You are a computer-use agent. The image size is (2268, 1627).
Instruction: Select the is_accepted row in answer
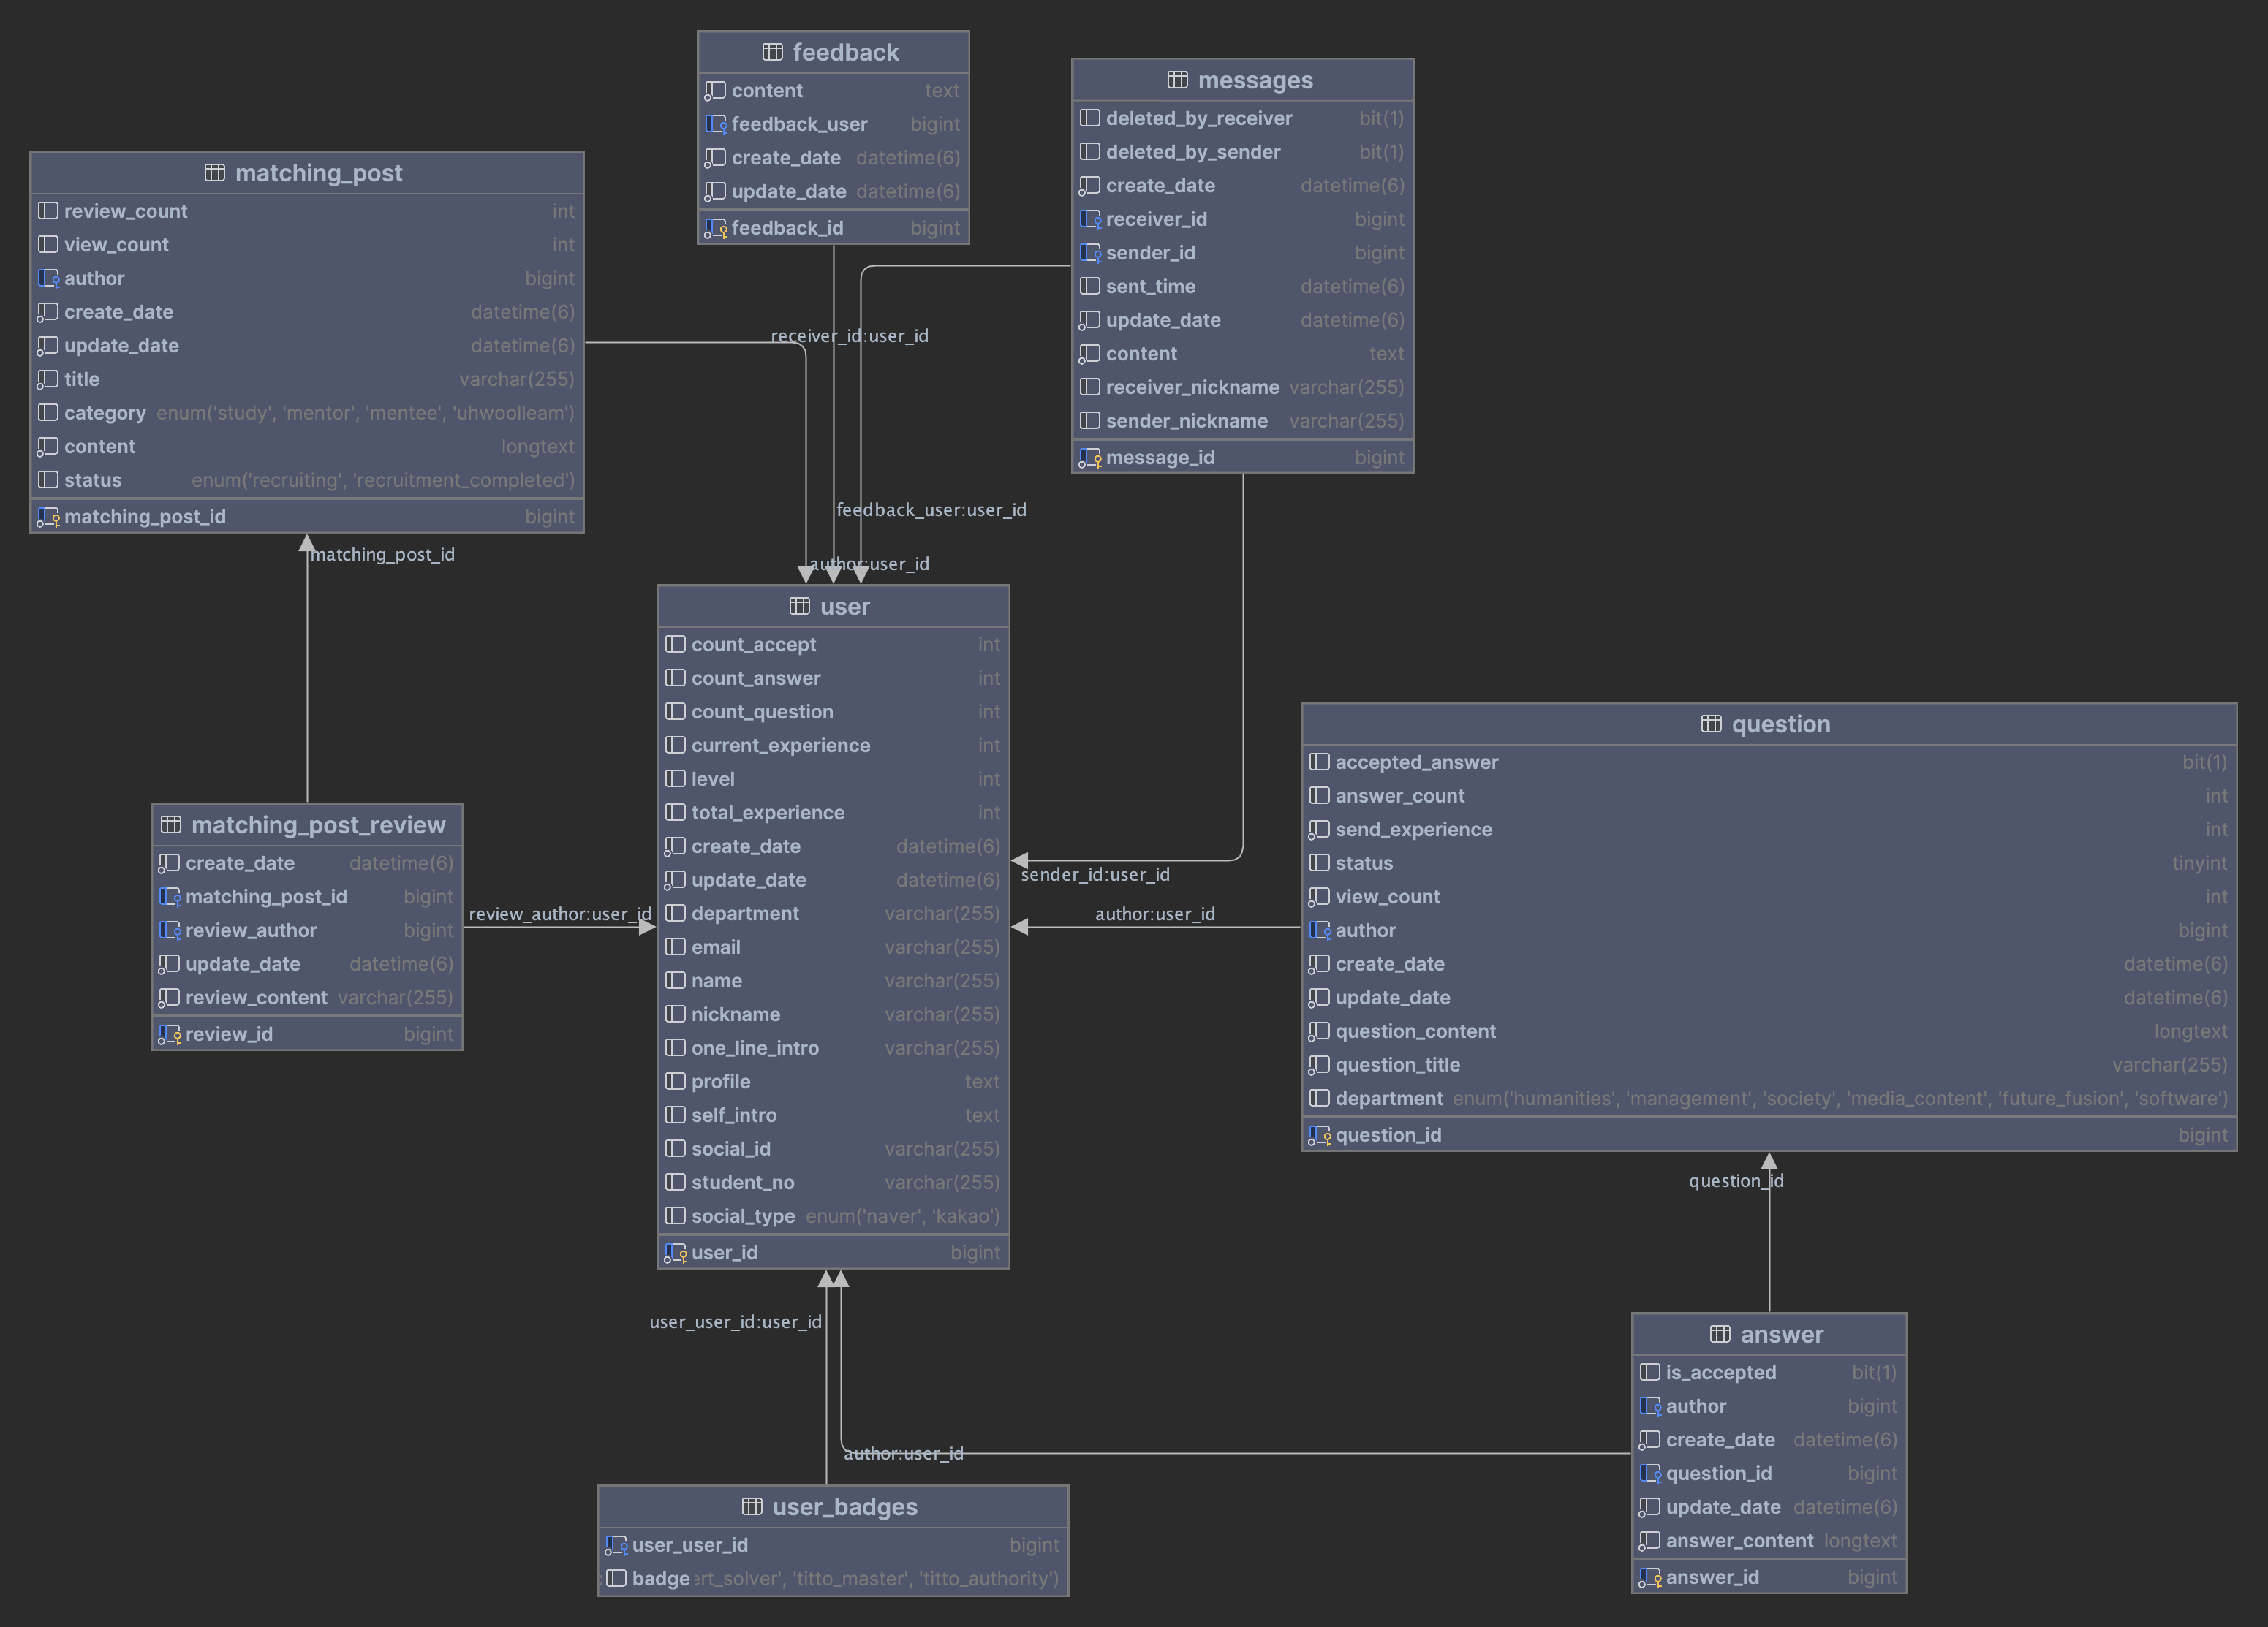[1769, 1372]
